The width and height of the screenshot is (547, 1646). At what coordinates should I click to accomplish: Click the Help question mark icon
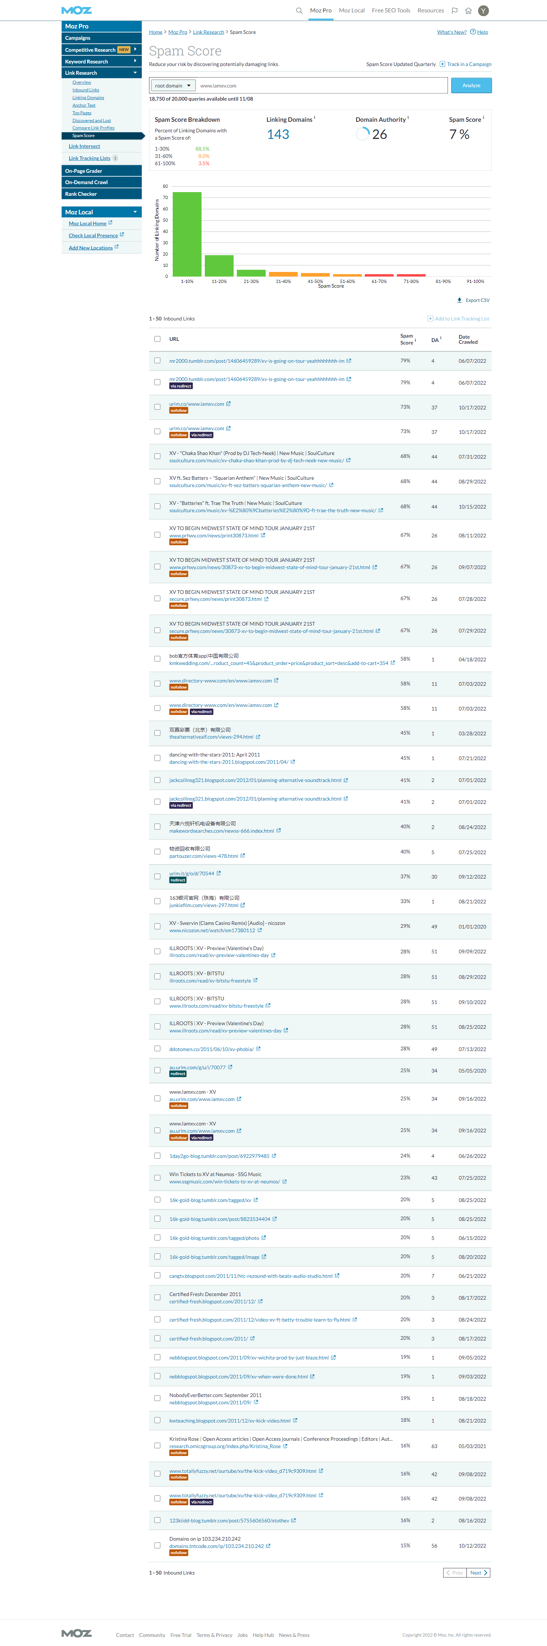(473, 32)
